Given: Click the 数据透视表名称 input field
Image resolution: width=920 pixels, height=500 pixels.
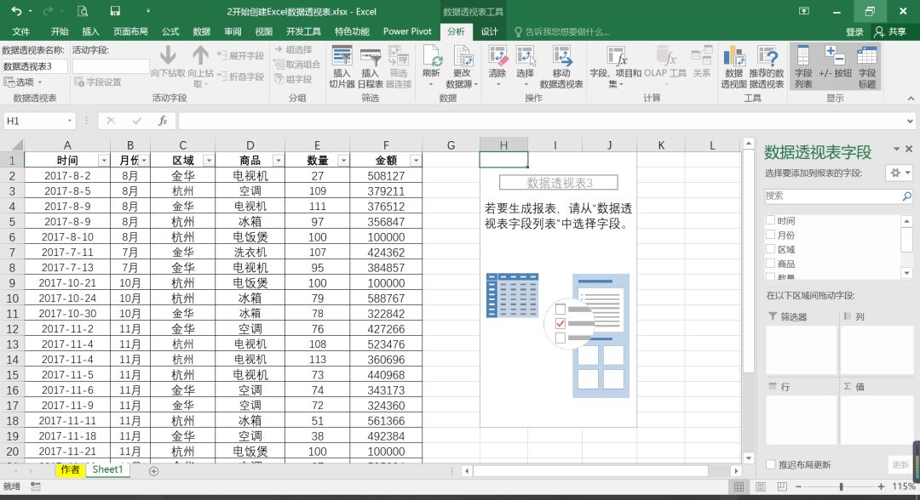Looking at the screenshot, I should pos(35,66).
